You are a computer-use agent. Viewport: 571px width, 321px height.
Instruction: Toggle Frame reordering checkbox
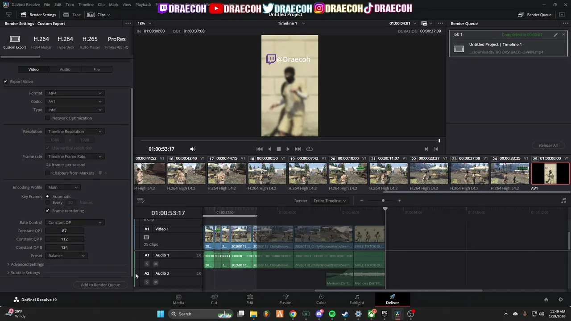pyautogui.click(x=48, y=211)
